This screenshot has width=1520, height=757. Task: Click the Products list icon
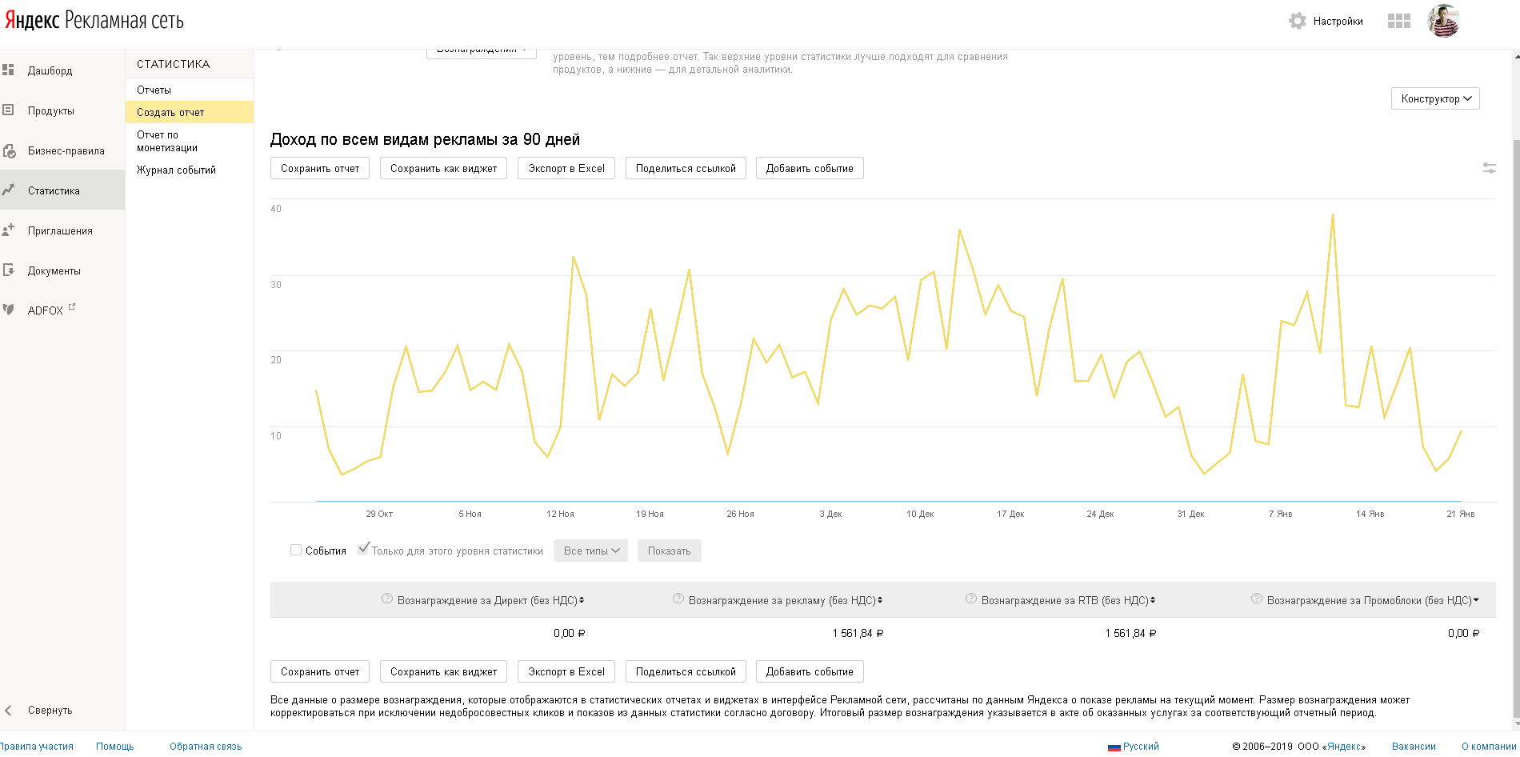(x=9, y=110)
